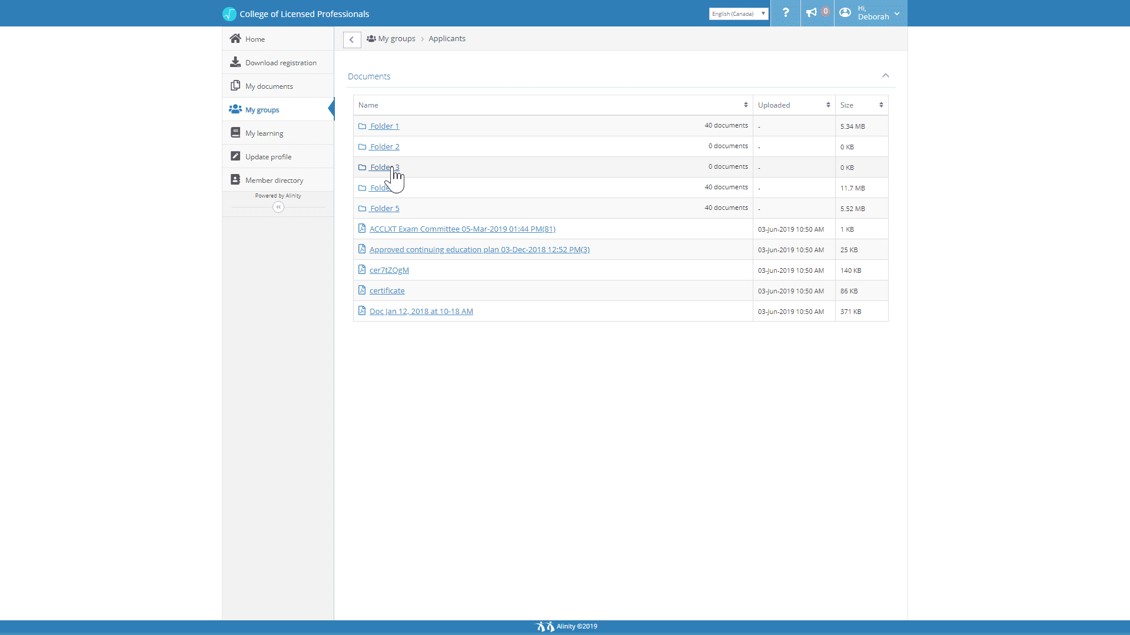Open the cer7tZQgM document link

tap(389, 270)
